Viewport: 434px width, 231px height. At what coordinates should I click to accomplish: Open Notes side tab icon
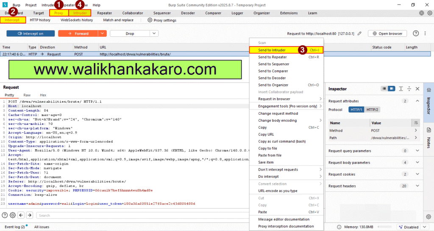point(429,130)
